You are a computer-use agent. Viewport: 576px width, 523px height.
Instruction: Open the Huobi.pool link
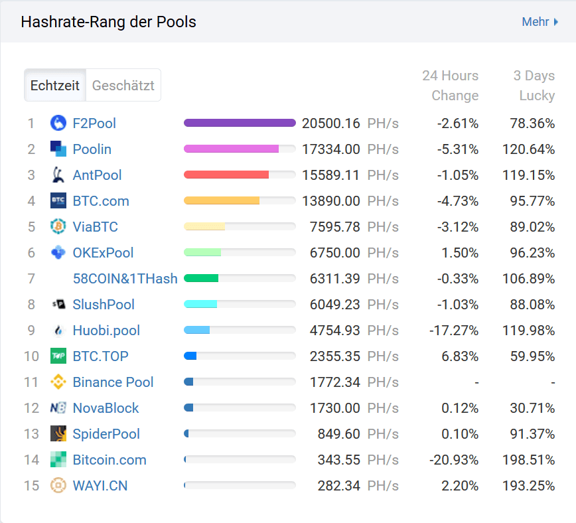pyautogui.click(x=106, y=331)
